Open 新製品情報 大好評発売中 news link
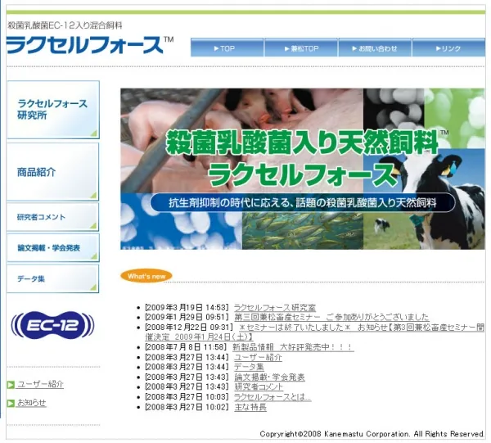Viewport: 491px width, 443px height. pos(293,347)
